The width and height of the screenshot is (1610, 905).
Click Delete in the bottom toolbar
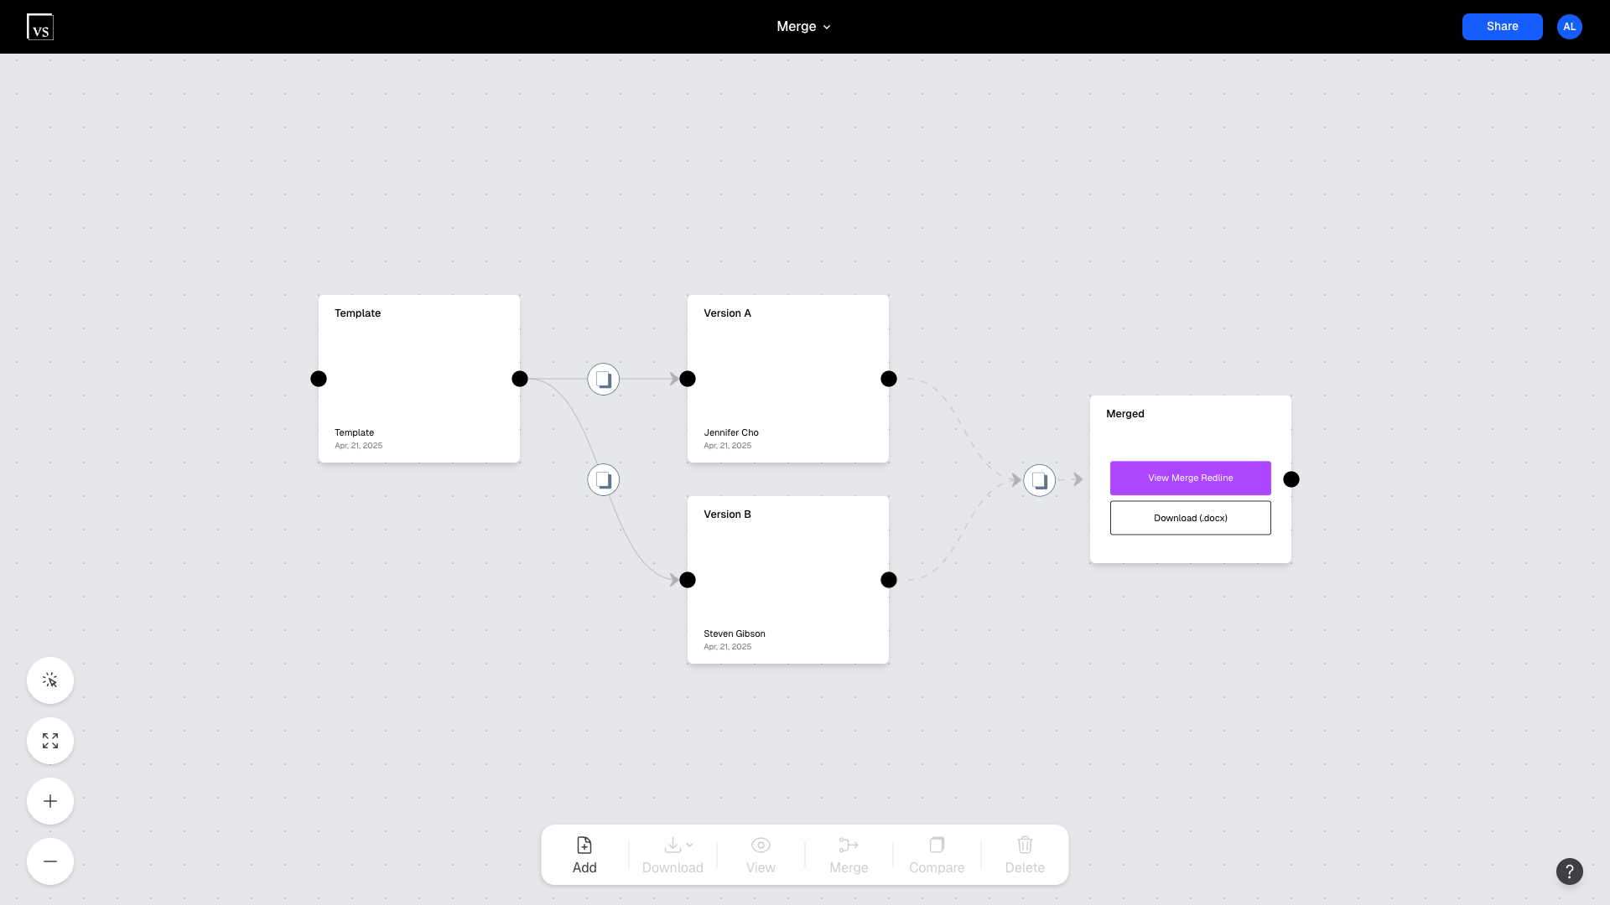[x=1025, y=855]
